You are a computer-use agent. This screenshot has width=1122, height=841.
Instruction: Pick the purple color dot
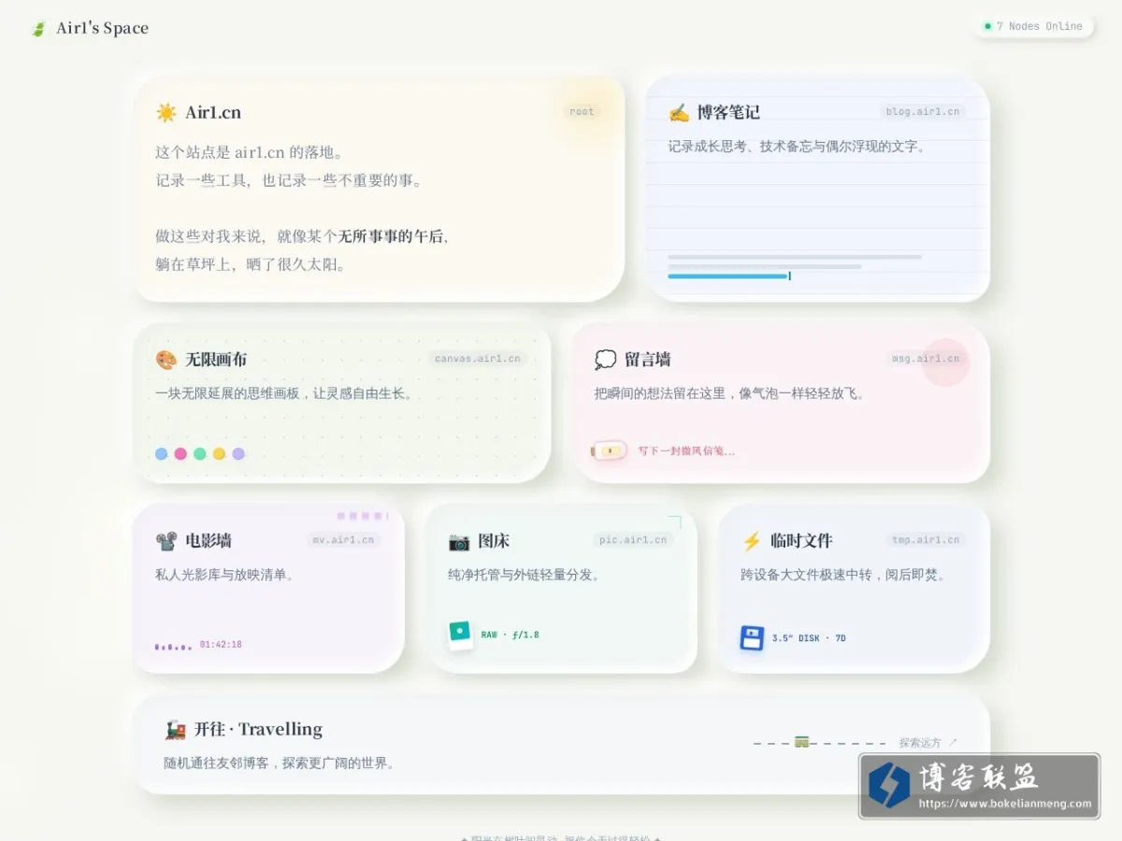(x=238, y=454)
